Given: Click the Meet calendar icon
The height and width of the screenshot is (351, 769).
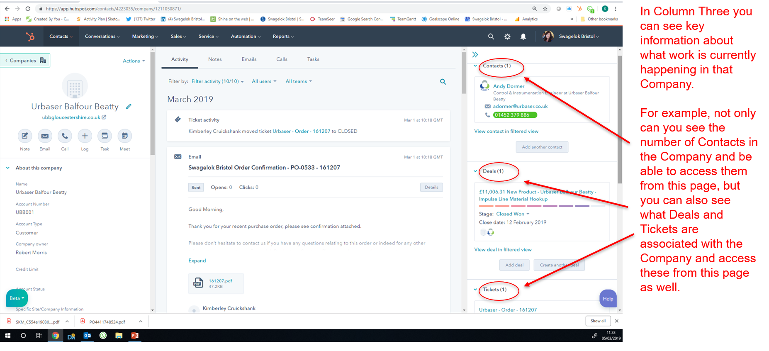Looking at the screenshot, I should [125, 136].
